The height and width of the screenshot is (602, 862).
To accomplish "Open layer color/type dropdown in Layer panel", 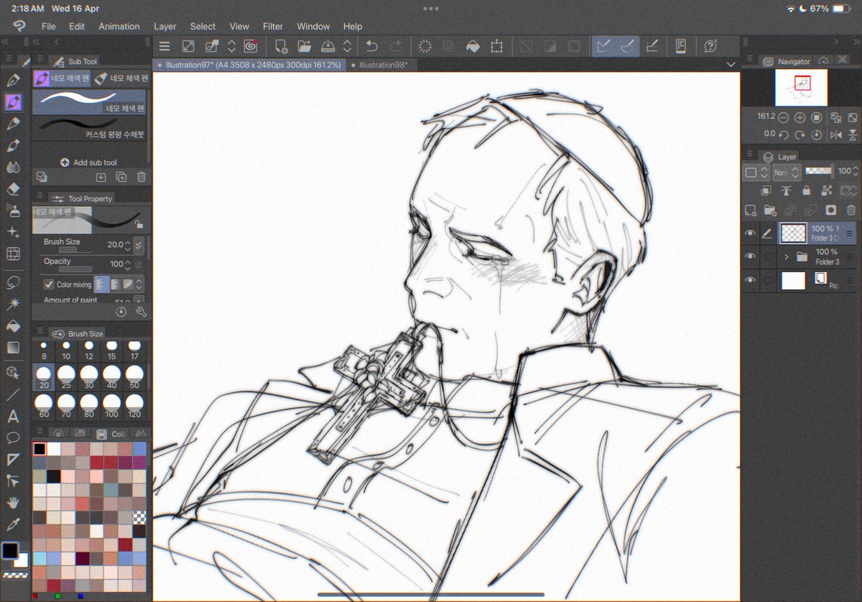I will pos(756,172).
